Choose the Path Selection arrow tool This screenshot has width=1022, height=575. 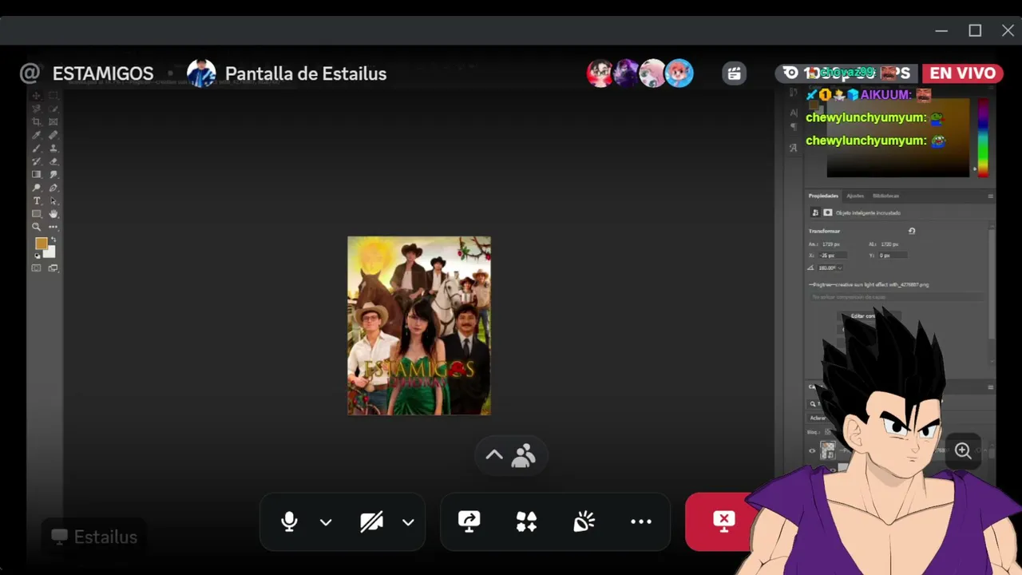pyautogui.click(x=53, y=200)
